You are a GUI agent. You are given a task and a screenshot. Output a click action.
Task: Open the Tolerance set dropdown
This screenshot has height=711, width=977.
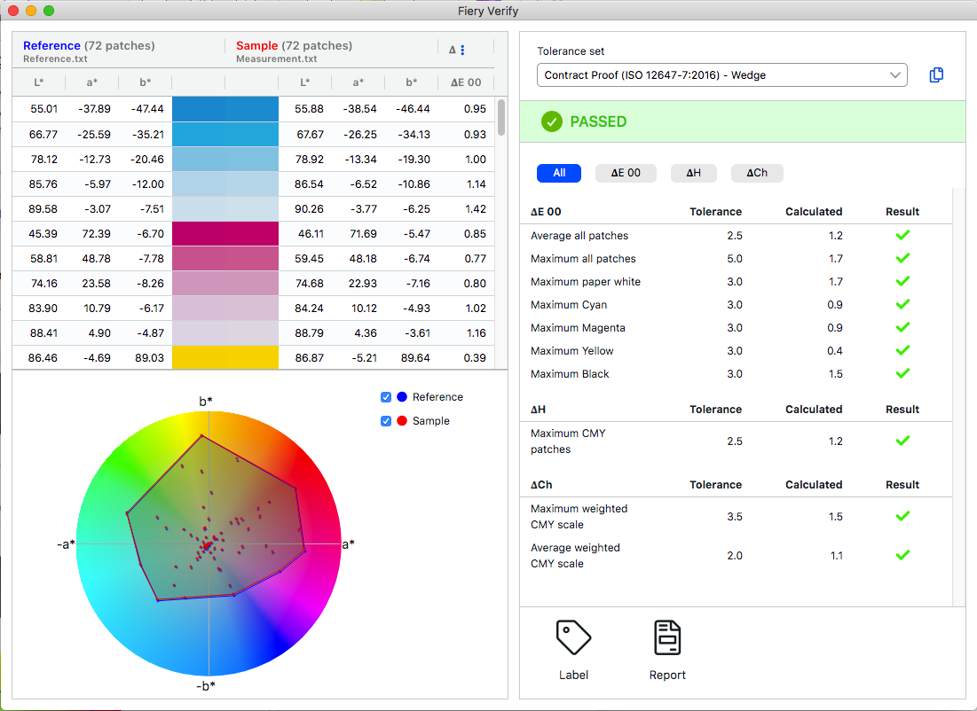(721, 75)
